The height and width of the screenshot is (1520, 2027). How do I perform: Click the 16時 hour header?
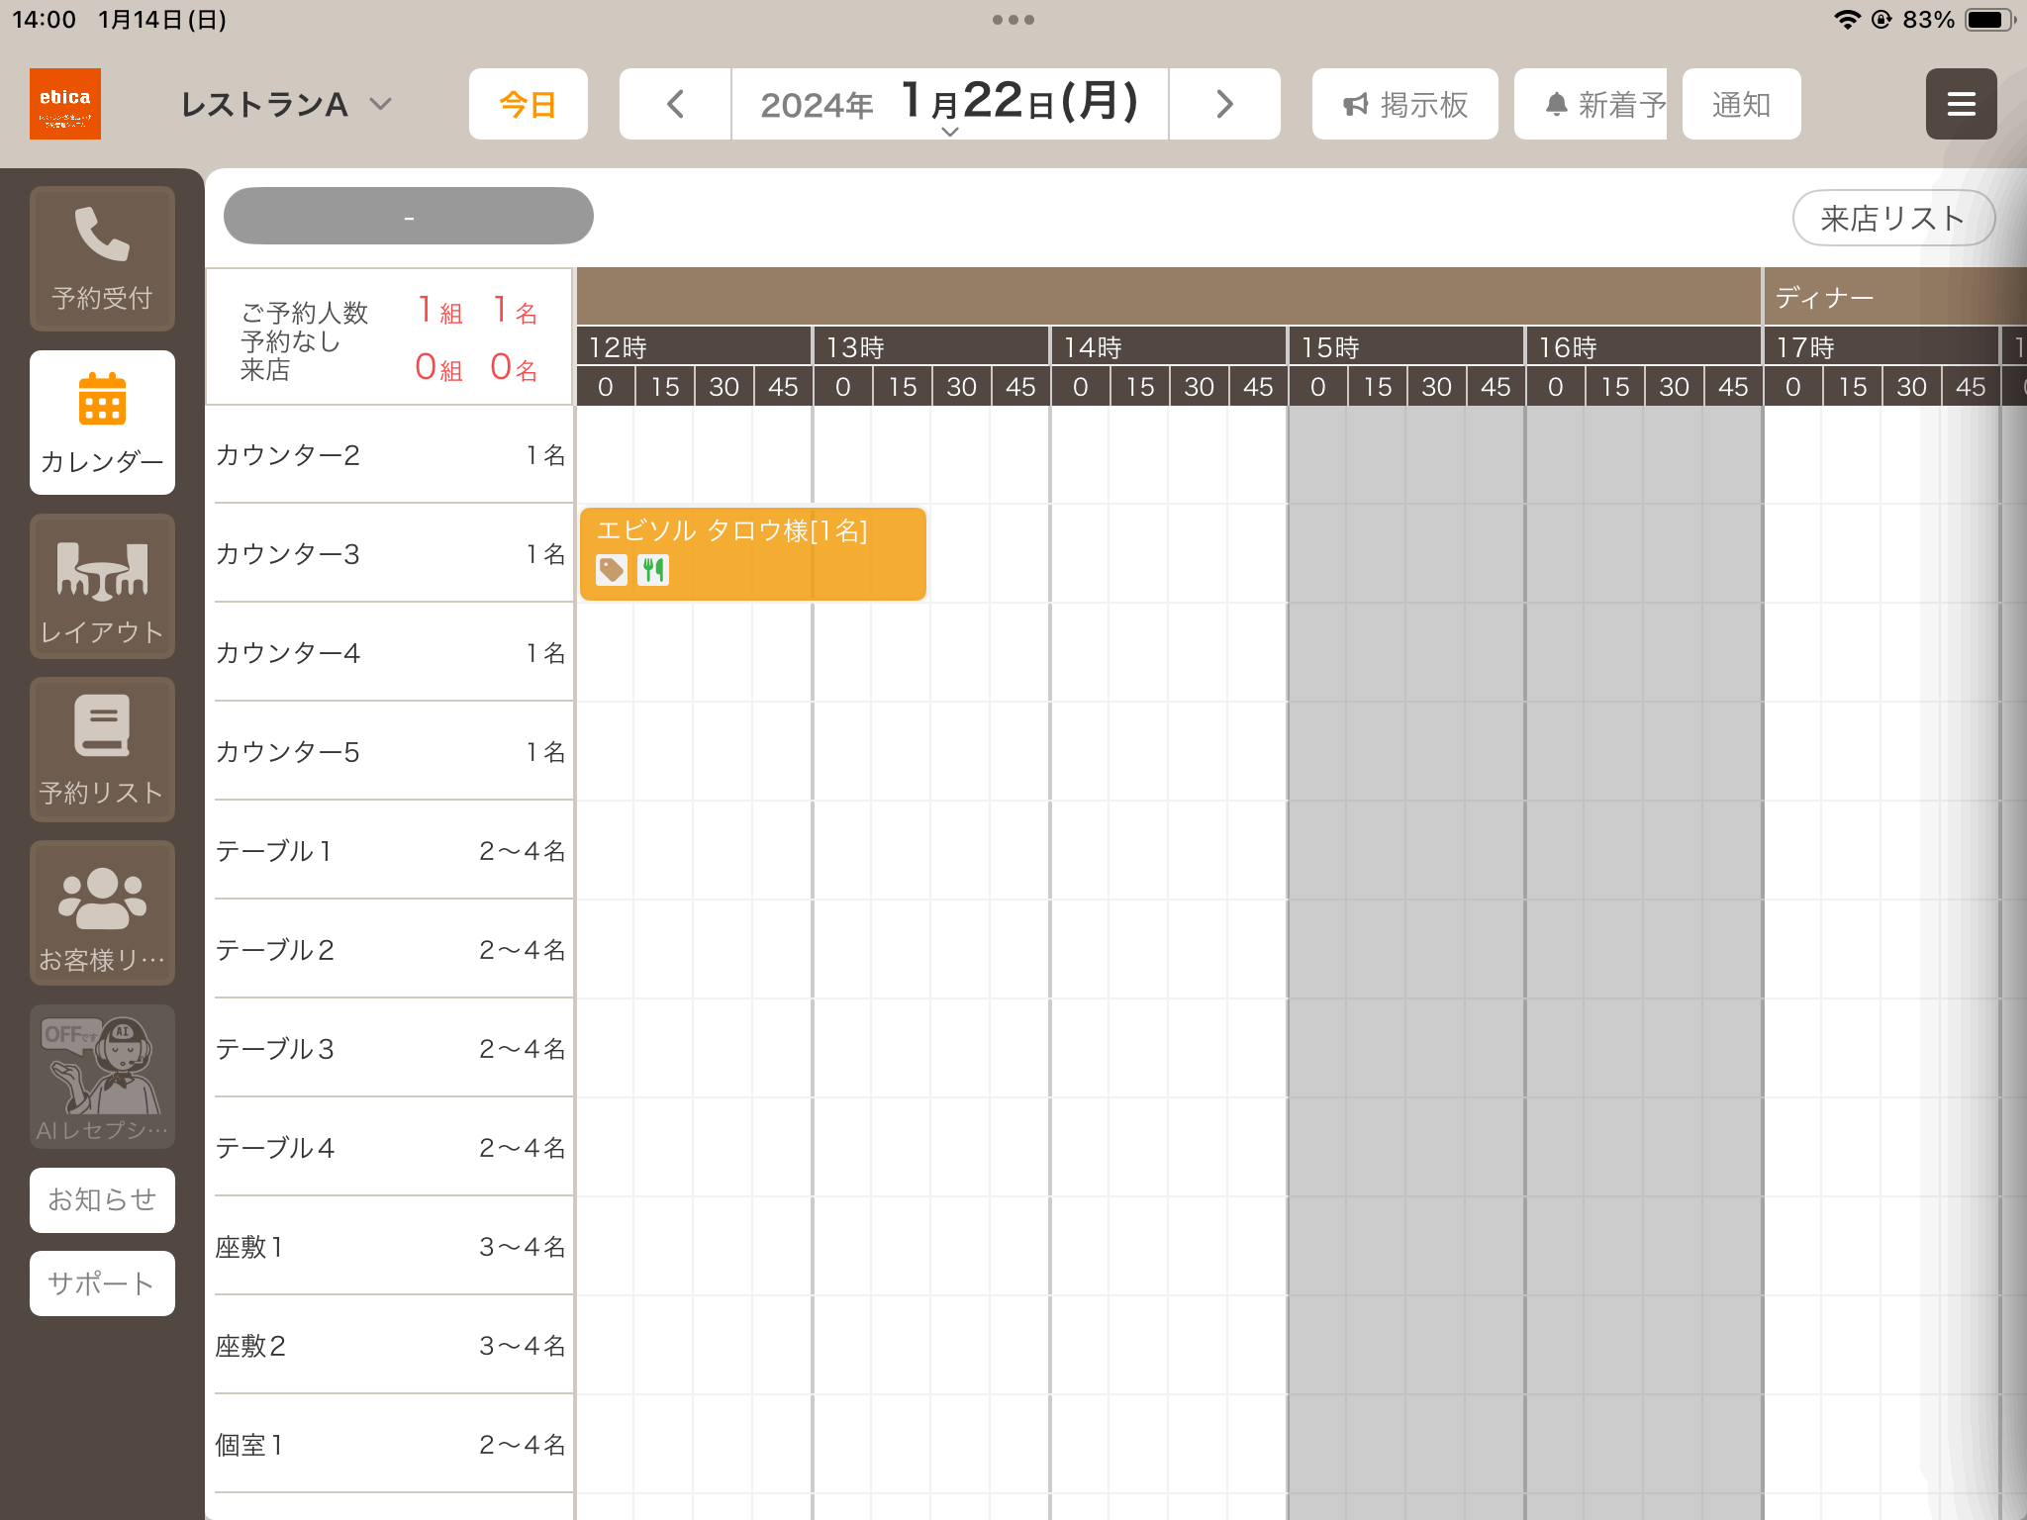[x=1644, y=347]
